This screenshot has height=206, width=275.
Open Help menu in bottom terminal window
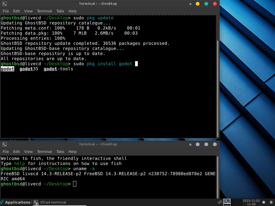pos(73,152)
